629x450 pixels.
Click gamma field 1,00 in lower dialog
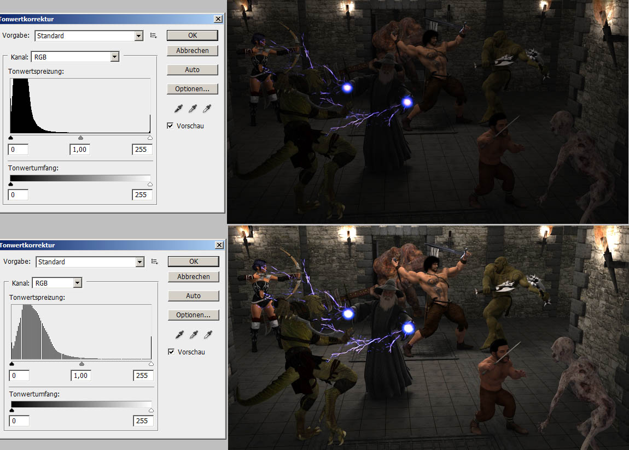click(x=81, y=376)
